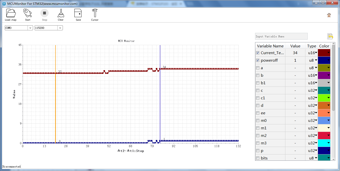
Task: Open the home page icon
Action: pyautogui.click(x=329, y=15)
